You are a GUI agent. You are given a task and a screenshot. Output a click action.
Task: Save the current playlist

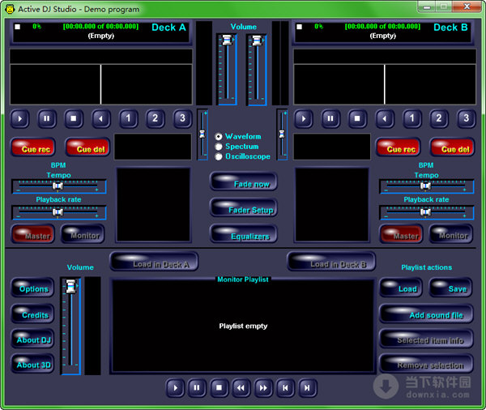451,288
